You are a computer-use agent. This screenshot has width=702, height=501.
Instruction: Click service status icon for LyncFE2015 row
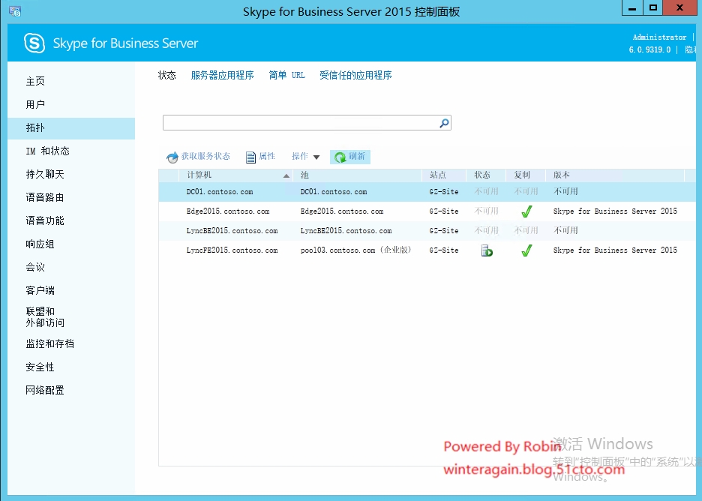tap(487, 250)
